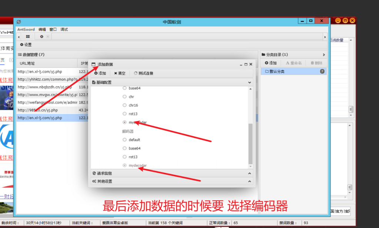Open the home grid tab icon

click(28, 37)
